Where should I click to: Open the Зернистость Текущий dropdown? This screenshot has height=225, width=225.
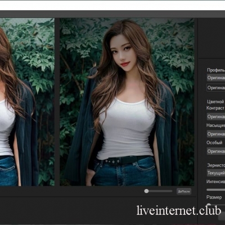(216, 173)
